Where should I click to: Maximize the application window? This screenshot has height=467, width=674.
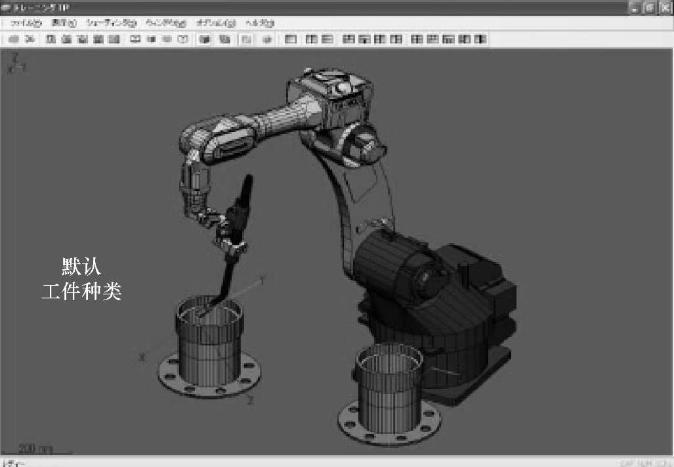tap(650, 7)
